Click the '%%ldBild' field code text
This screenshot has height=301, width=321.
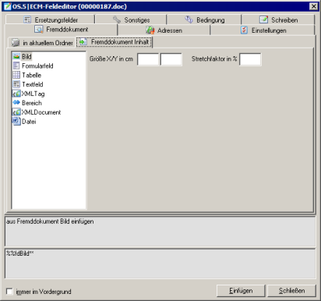pos(19,253)
